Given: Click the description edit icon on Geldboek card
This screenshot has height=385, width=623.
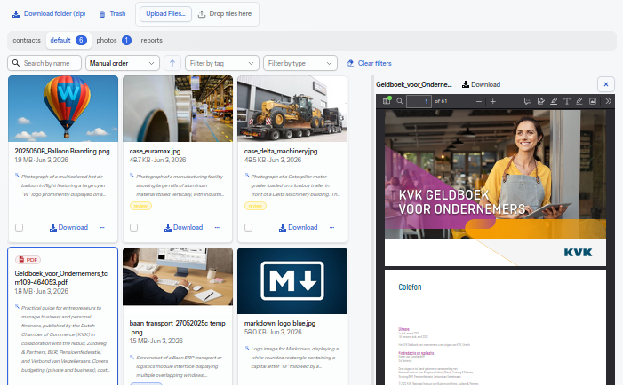Looking at the screenshot, I should [x=17, y=307].
